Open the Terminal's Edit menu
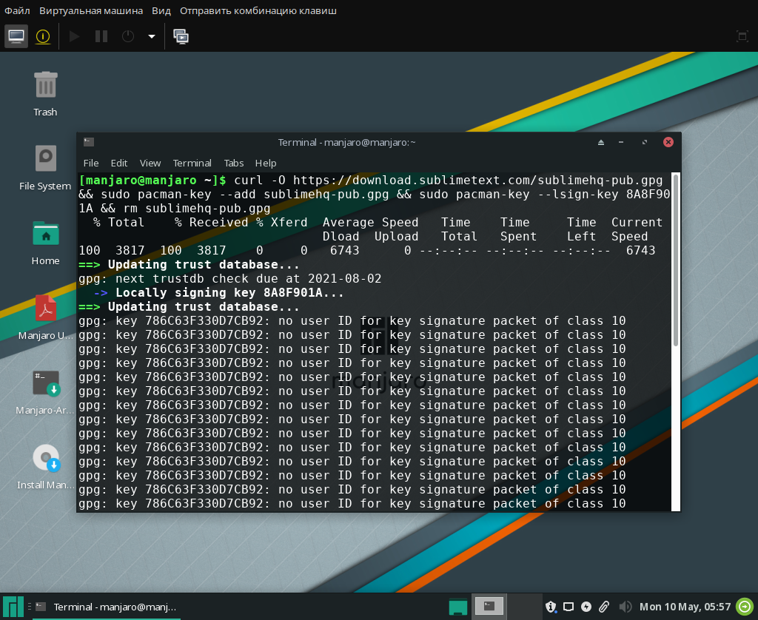This screenshot has width=758, height=620. pos(119,163)
